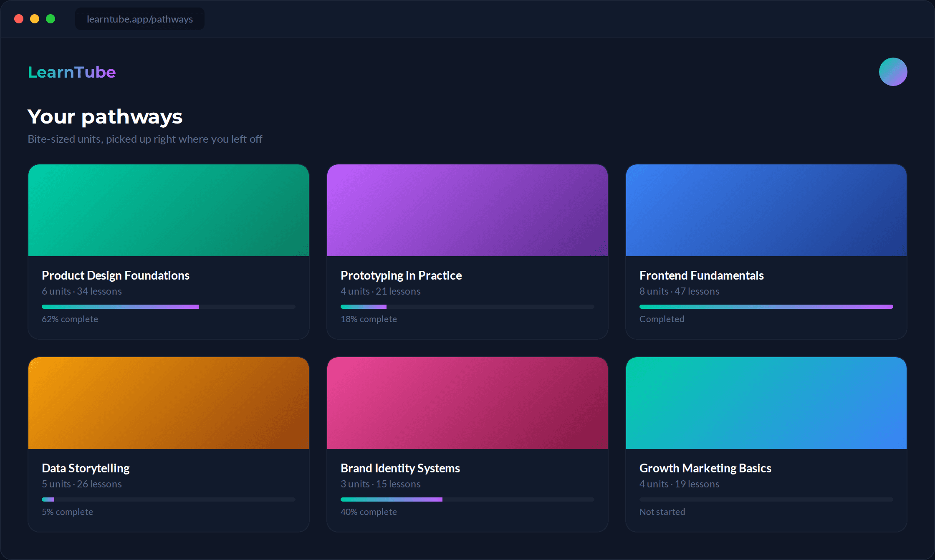Click '4 units · 19 lessons' text
The height and width of the screenshot is (560, 935).
[x=680, y=484]
